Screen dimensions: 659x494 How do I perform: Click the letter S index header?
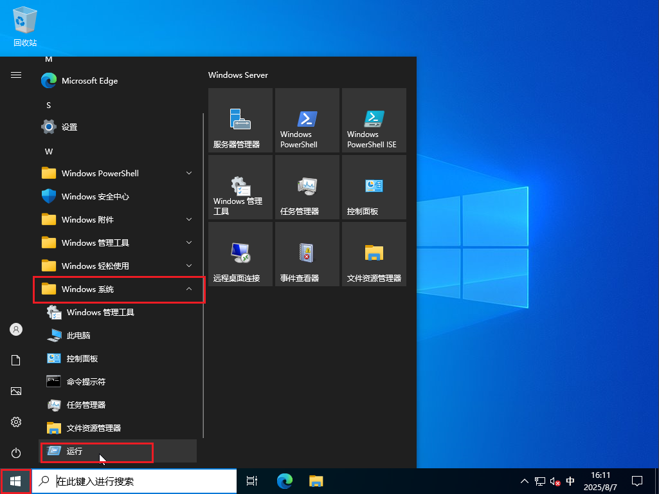49,105
